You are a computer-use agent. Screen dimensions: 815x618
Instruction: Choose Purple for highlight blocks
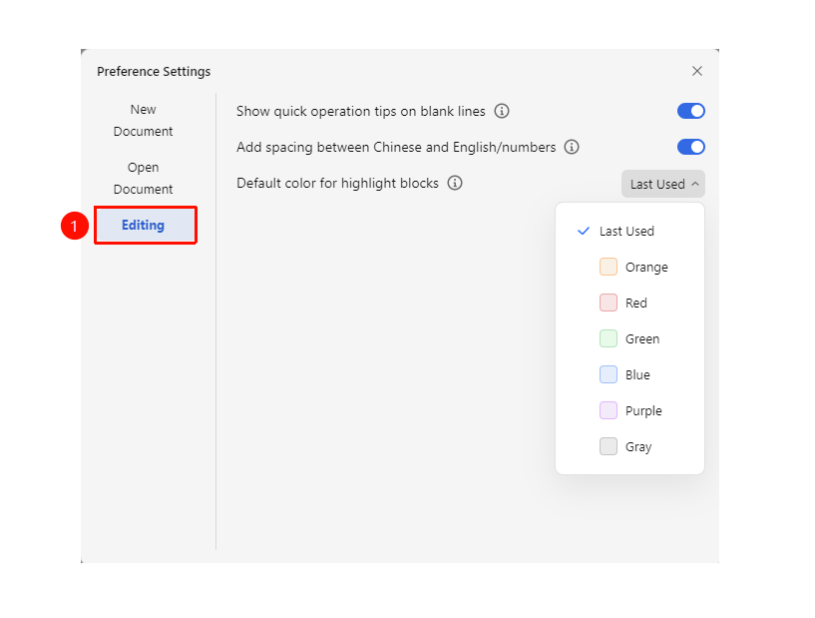pos(630,410)
